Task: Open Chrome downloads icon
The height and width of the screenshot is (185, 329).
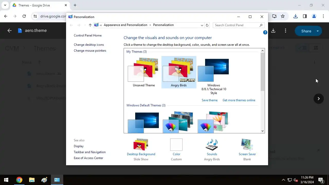Action: tap(296, 16)
